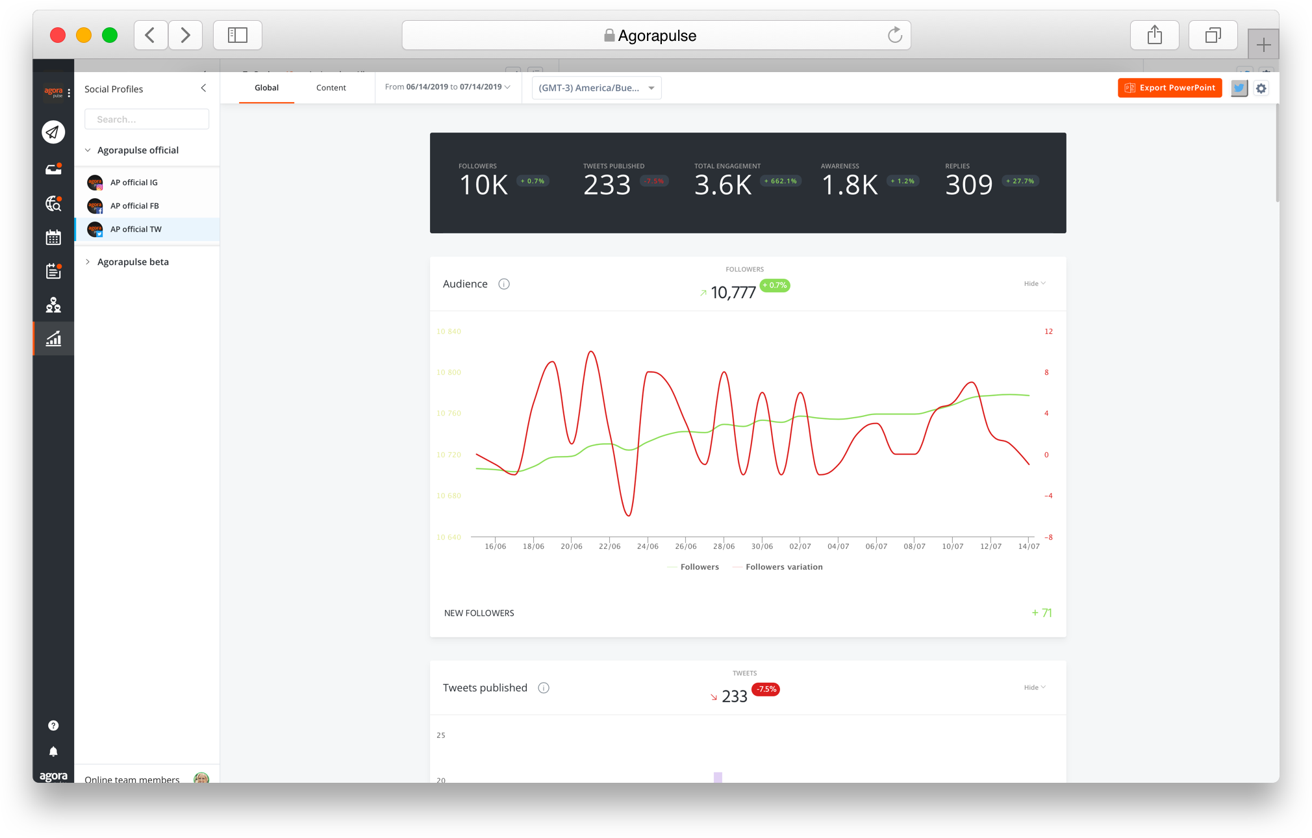Hide the Tweets published chart
Image resolution: width=1312 pixels, height=838 pixels.
coord(1033,687)
